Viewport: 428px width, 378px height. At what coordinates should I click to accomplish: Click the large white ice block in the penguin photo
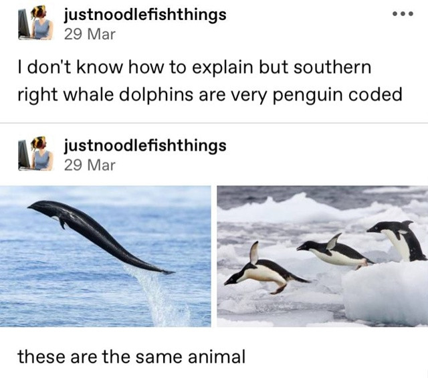pyautogui.click(x=385, y=294)
